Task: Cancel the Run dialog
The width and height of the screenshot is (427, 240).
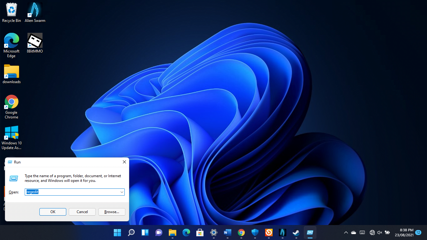Action: 82,212
